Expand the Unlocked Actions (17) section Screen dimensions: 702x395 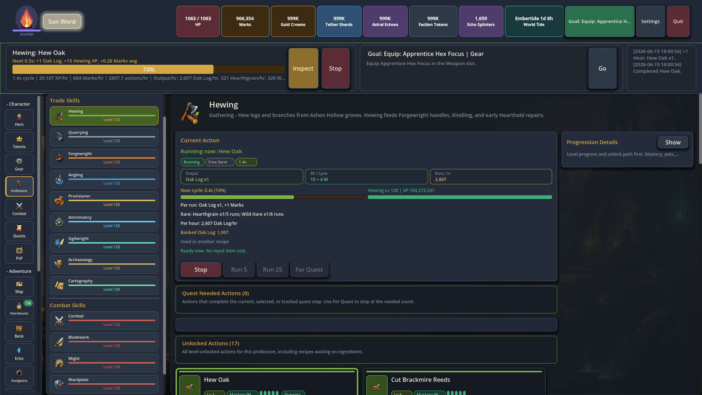click(366, 350)
